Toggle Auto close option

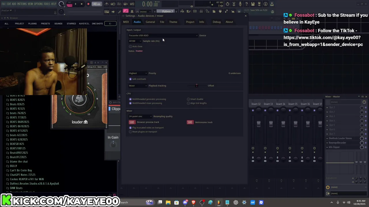coord(135,46)
